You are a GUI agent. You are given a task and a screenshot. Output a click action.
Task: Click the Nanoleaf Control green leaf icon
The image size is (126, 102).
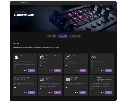point(17,79)
